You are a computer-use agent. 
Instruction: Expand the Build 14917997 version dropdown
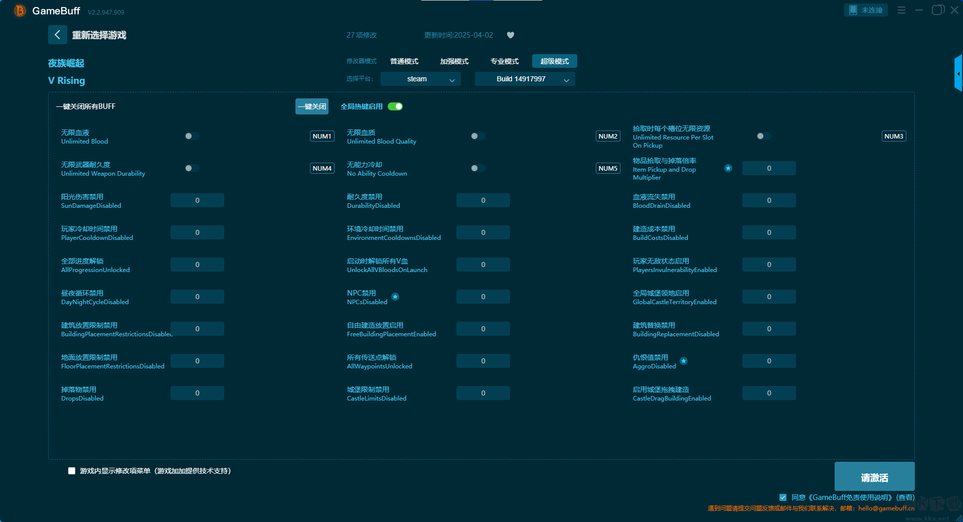tap(525, 79)
